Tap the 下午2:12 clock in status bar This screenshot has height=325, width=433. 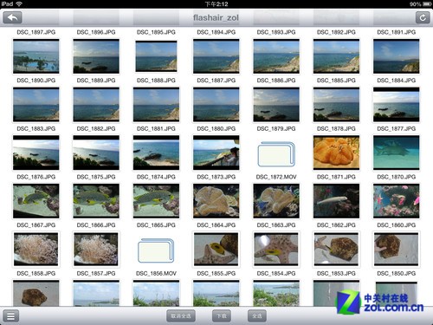tap(216, 4)
